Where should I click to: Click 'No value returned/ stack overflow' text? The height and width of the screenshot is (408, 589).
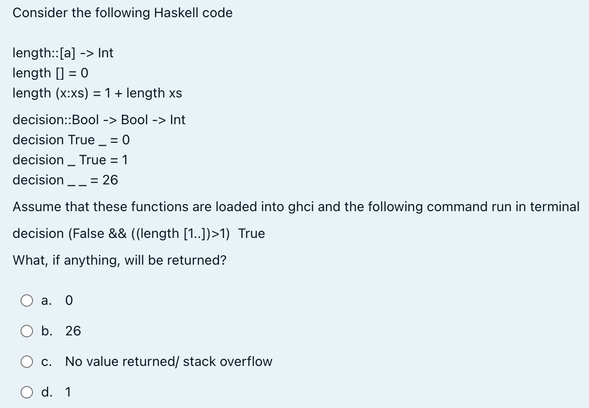point(168,362)
